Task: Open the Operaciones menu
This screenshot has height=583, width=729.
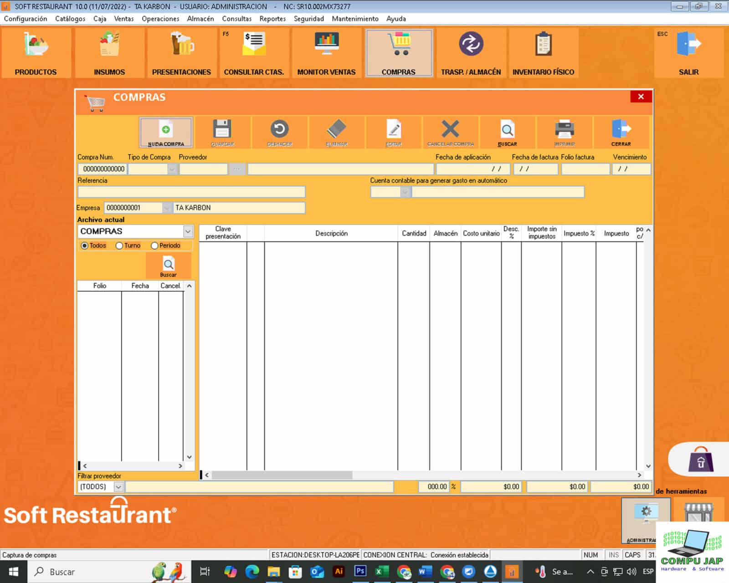Action: coord(160,19)
